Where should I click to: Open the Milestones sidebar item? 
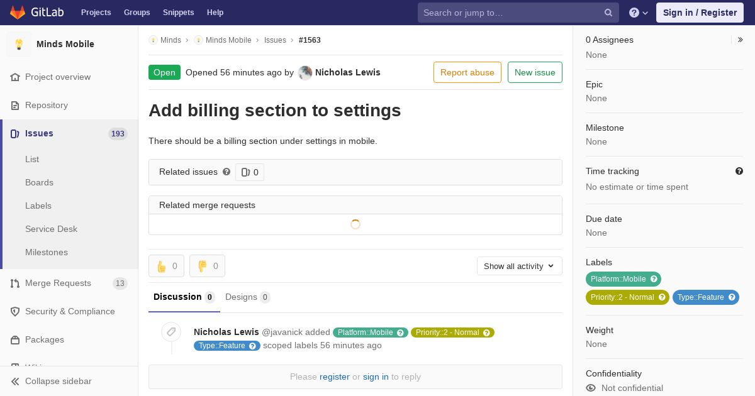(47, 253)
